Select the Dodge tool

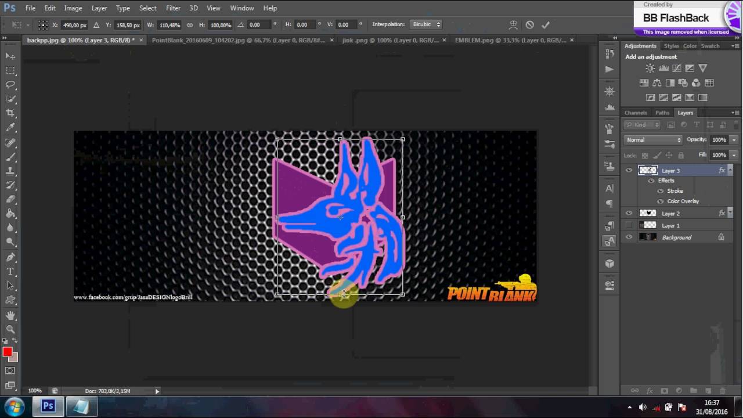(10, 242)
